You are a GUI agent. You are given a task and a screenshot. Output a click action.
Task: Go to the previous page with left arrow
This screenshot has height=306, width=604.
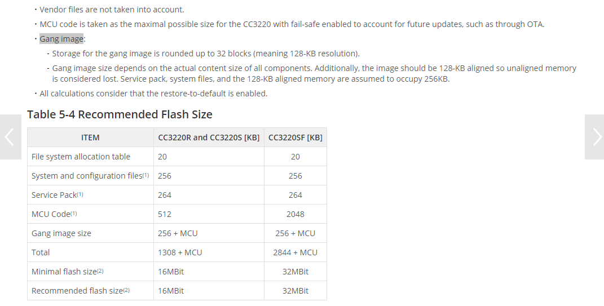[x=10, y=137]
